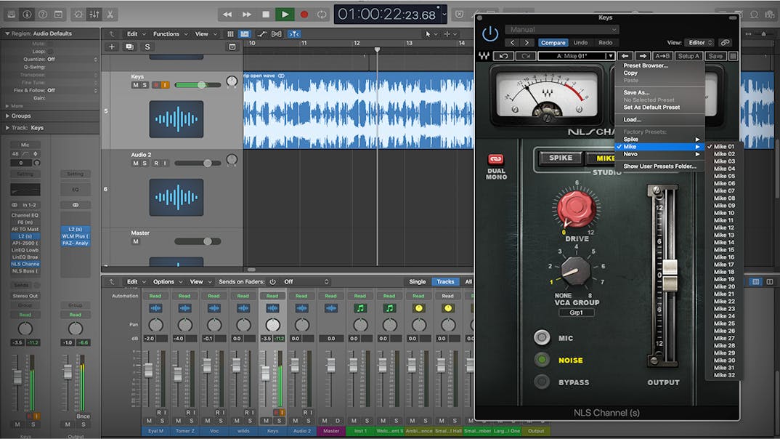Viewport: 780px width, 439px height.
Task: Click the plugin sidechain link icon
Action: [725, 43]
